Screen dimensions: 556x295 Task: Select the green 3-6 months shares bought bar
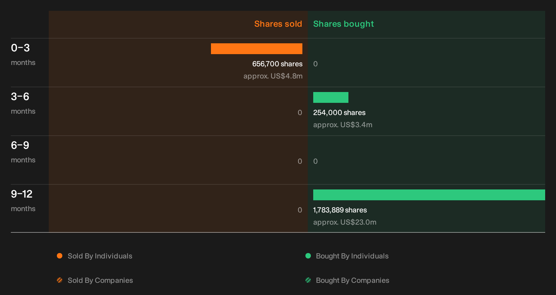point(331,97)
